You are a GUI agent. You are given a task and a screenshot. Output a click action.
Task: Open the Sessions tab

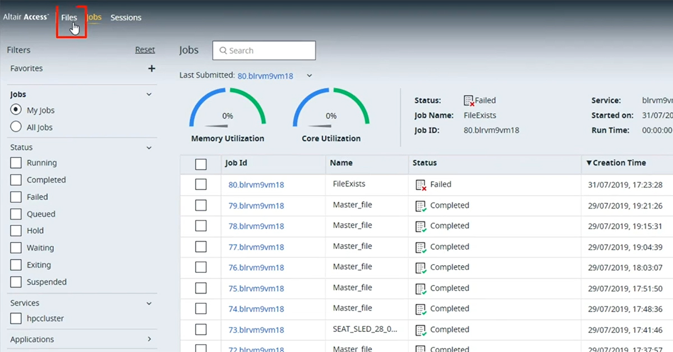[x=126, y=17]
